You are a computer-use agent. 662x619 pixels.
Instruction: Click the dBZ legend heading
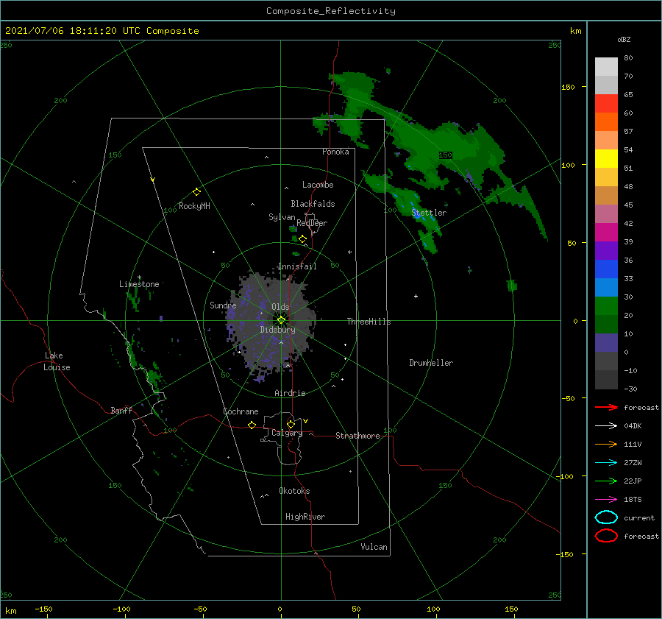pyautogui.click(x=624, y=40)
